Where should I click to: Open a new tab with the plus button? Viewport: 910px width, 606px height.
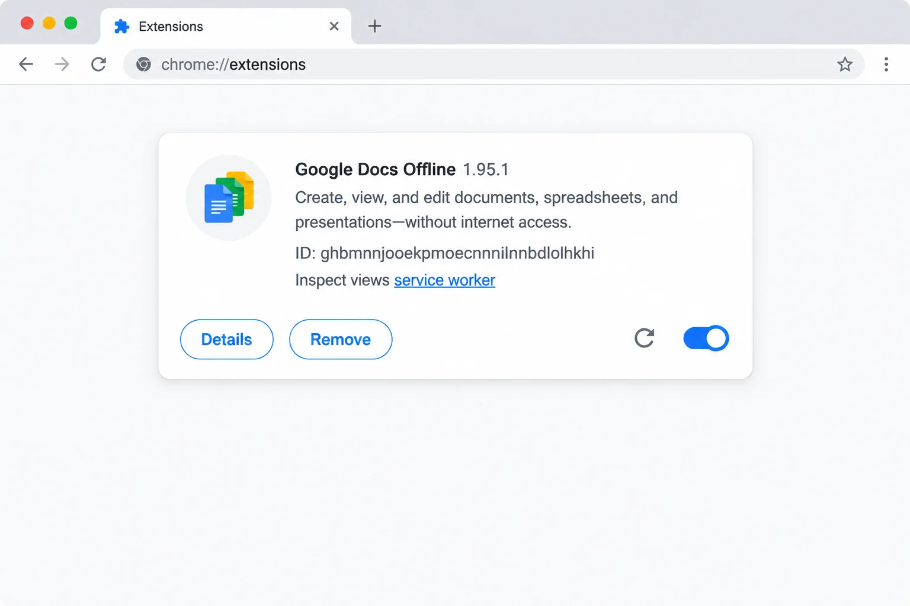pyautogui.click(x=374, y=26)
